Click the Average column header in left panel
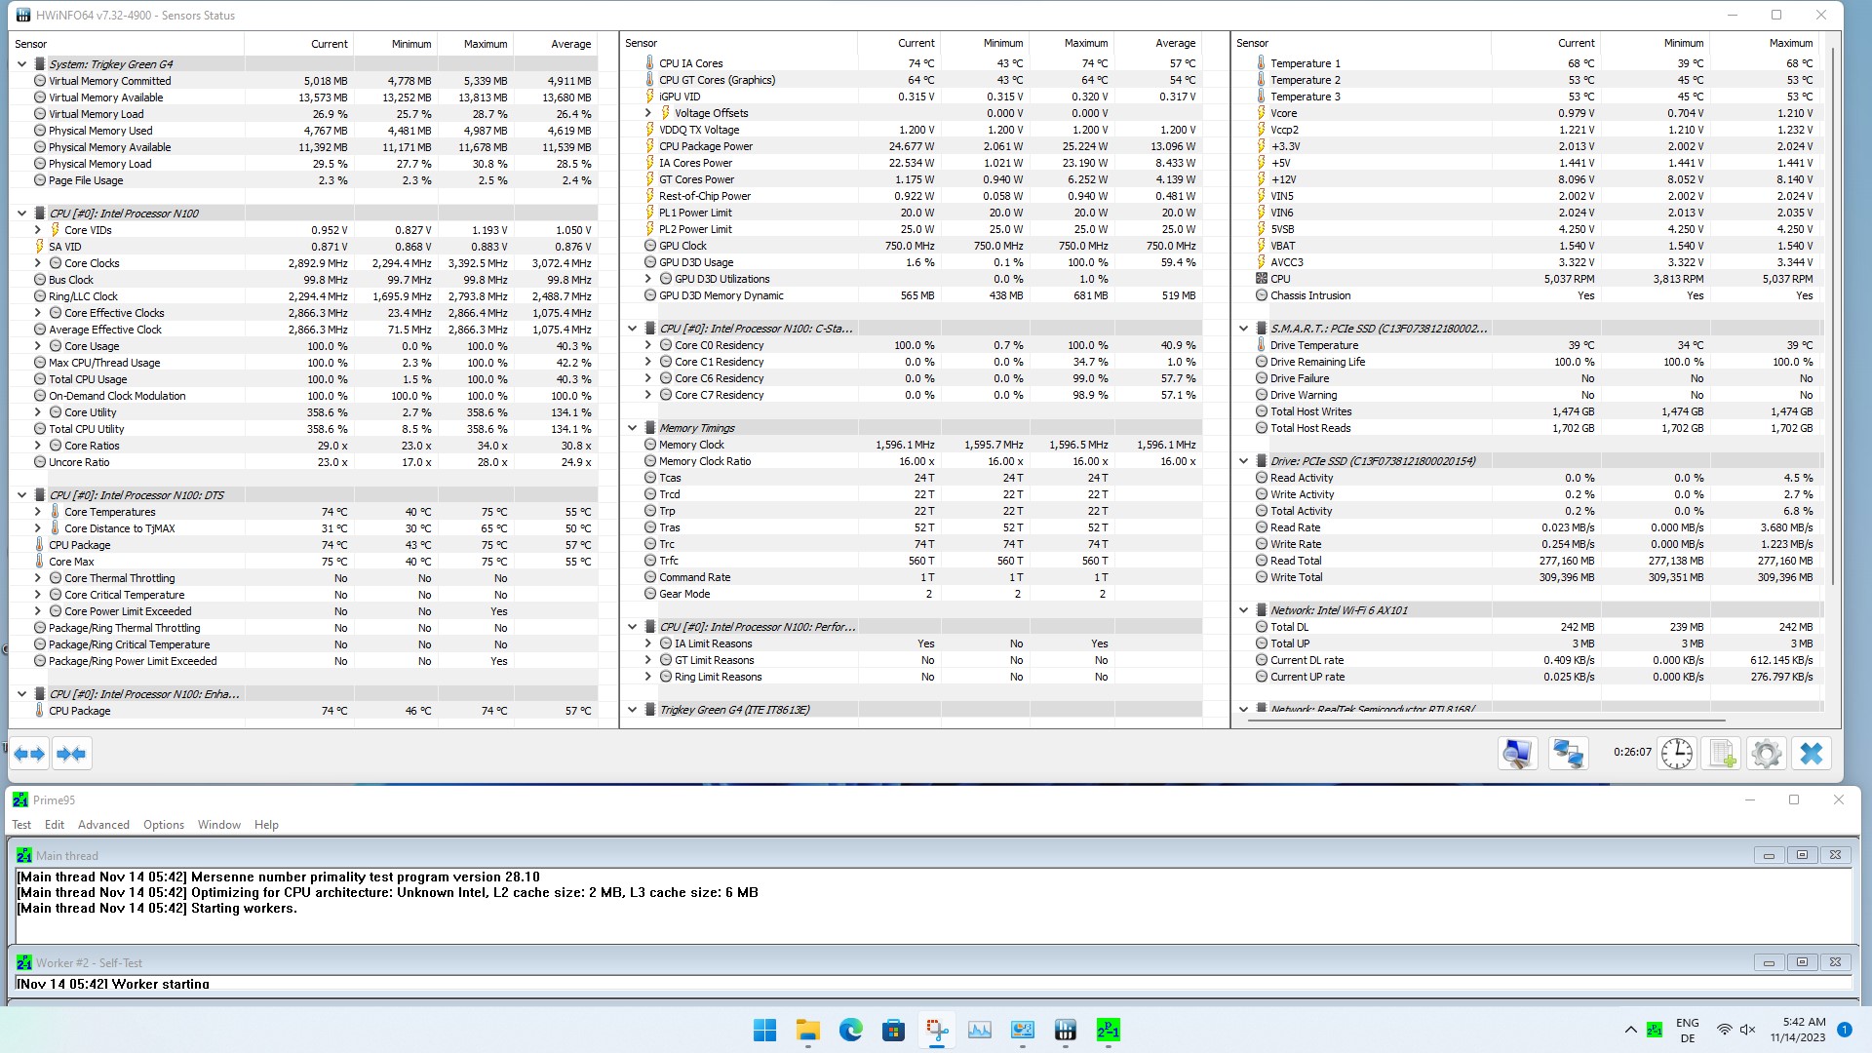 556,44
